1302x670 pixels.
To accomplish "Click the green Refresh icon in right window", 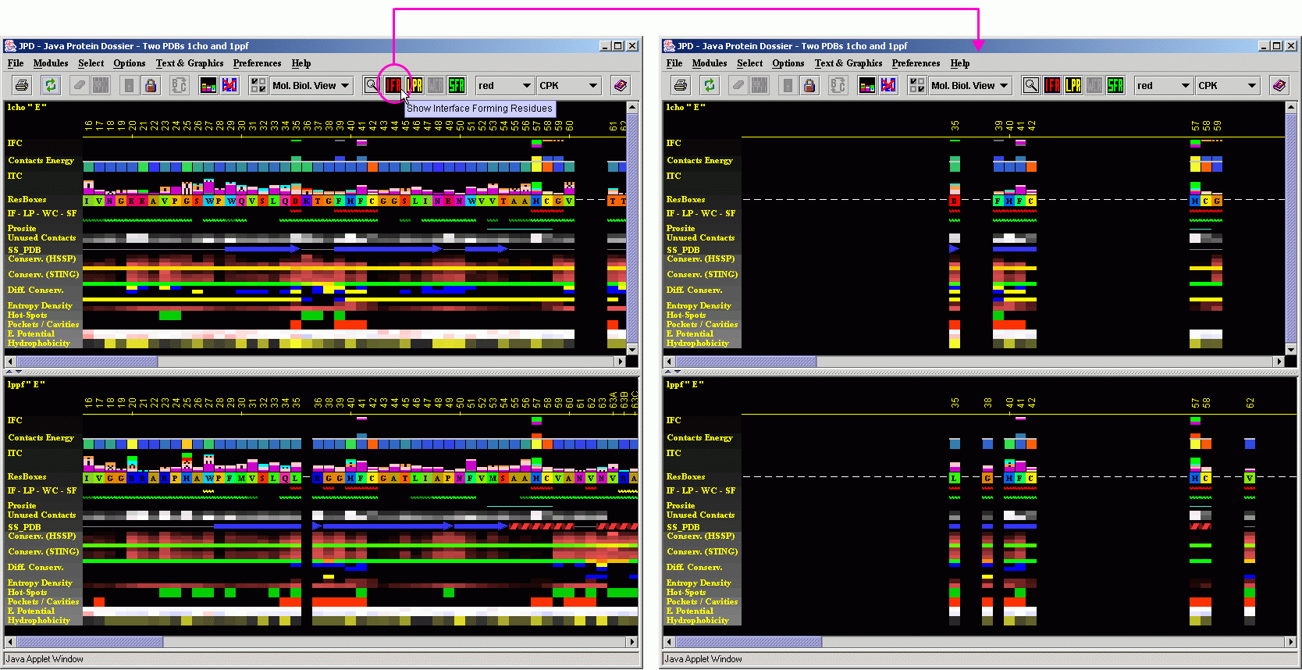I will 710,85.
